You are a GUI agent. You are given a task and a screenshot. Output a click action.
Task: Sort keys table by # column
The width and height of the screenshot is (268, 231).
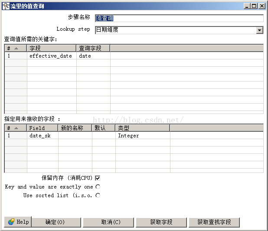(16, 48)
